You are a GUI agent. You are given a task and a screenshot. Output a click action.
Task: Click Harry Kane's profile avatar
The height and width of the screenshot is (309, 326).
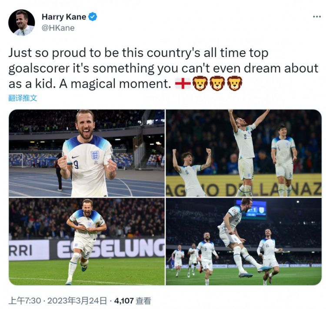point(21,23)
